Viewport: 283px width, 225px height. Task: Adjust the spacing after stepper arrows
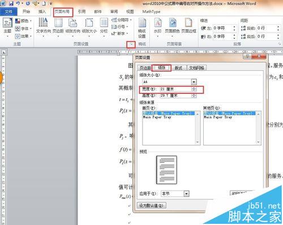click(x=278, y=36)
